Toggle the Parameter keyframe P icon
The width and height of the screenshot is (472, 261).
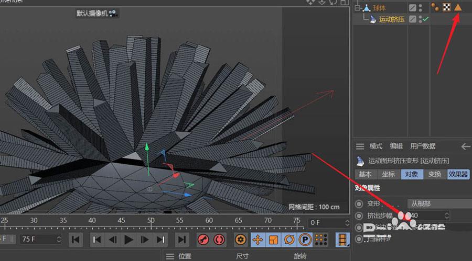tap(305, 240)
